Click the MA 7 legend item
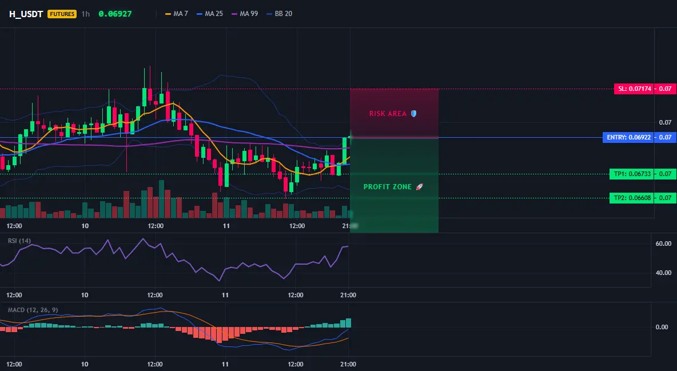Viewport: 677px width, 371px height. pyautogui.click(x=177, y=14)
